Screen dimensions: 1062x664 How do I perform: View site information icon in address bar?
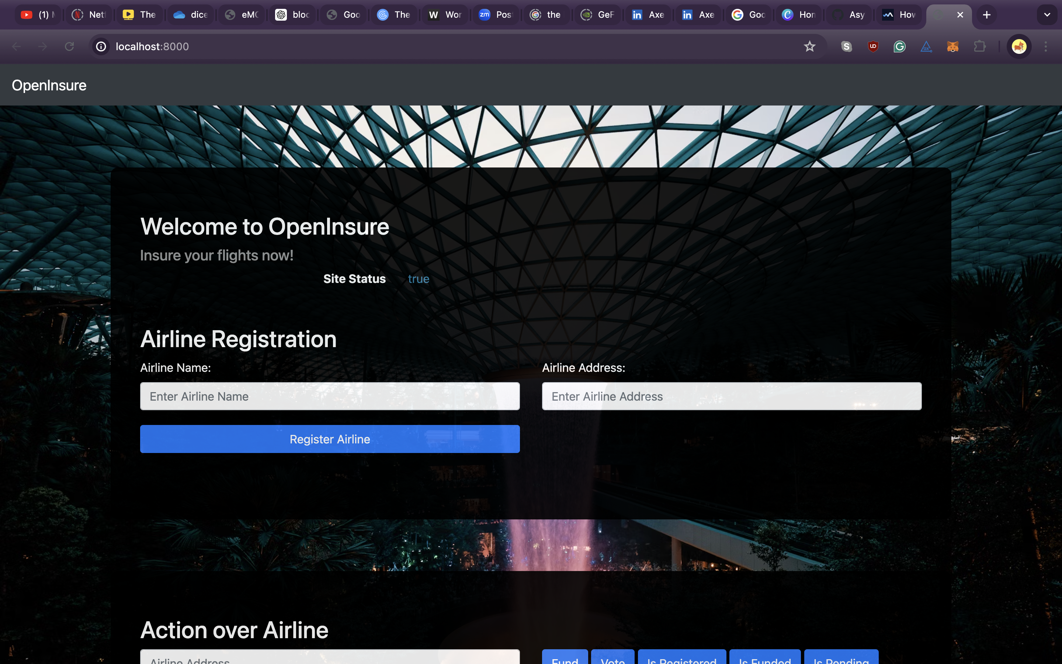pos(101,46)
